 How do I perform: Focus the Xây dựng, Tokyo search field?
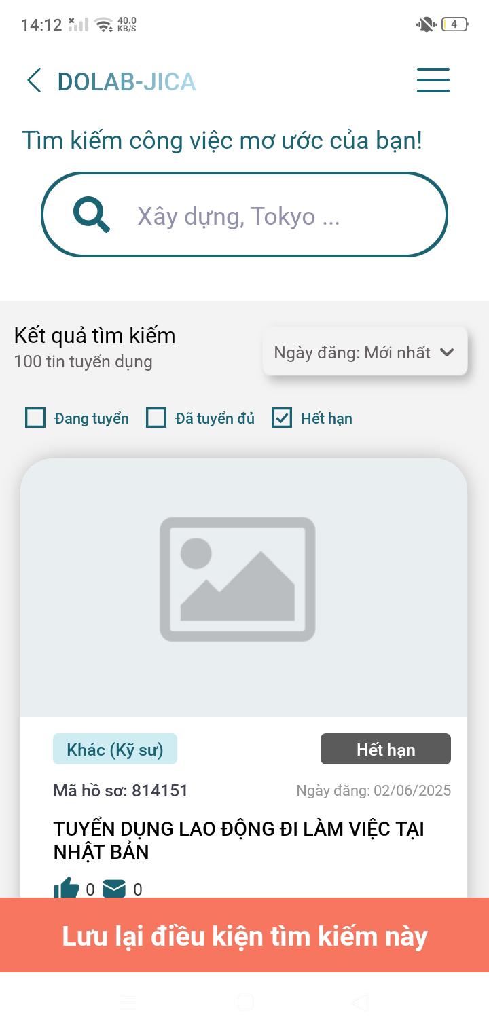click(x=244, y=215)
